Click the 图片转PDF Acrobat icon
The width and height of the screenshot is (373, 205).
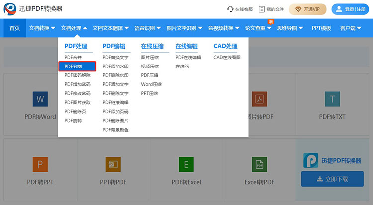259,99
